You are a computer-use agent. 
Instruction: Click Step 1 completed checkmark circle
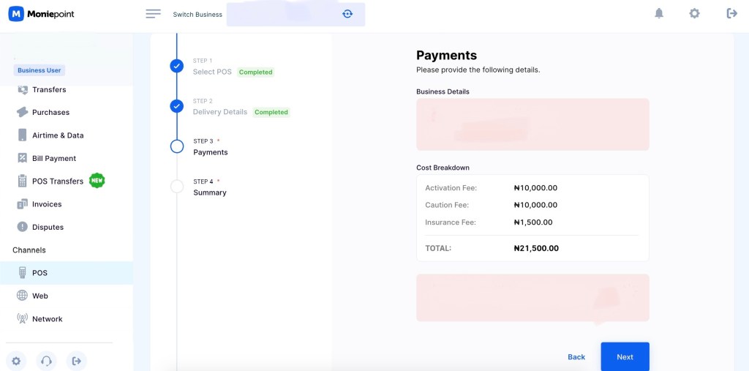(177, 66)
